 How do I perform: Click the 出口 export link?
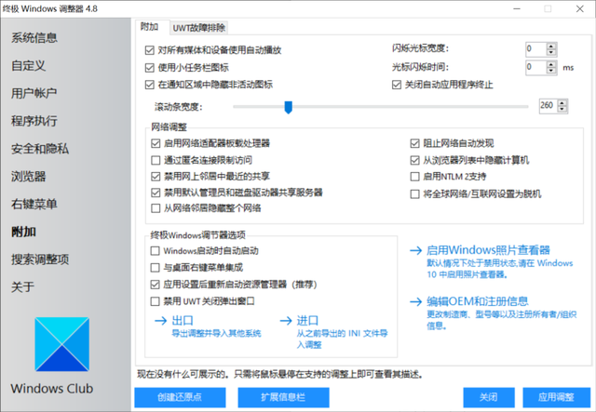(x=183, y=321)
